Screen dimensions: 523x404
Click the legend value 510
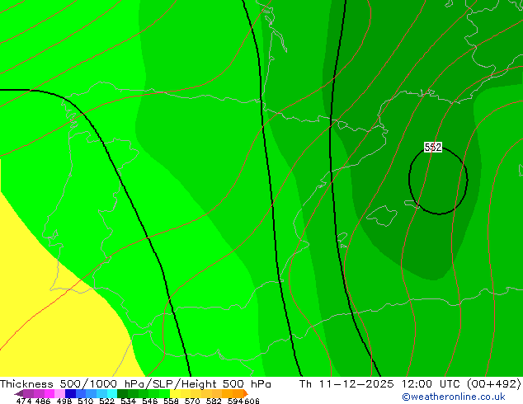[86, 401]
